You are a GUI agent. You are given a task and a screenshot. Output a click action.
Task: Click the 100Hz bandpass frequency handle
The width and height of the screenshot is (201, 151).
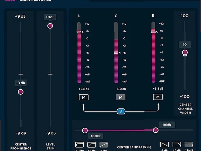tap(85, 130)
